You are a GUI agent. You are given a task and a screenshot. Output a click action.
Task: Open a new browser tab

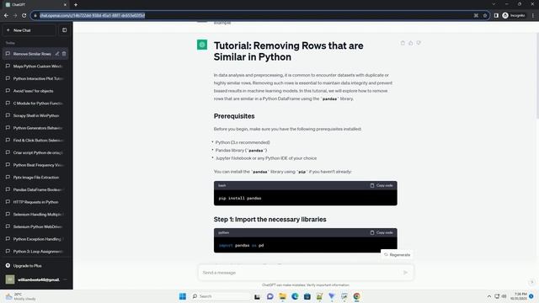tap(76, 5)
